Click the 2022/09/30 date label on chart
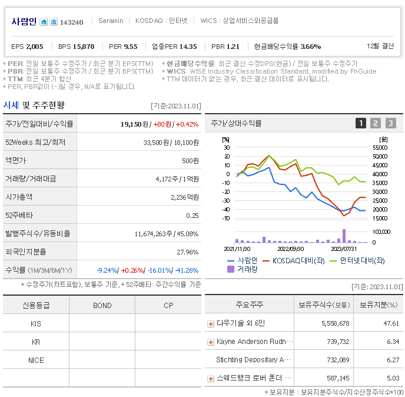 coord(291,249)
